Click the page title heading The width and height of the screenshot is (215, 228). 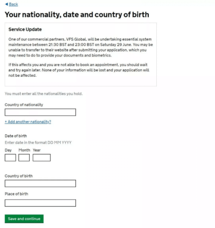point(77,15)
